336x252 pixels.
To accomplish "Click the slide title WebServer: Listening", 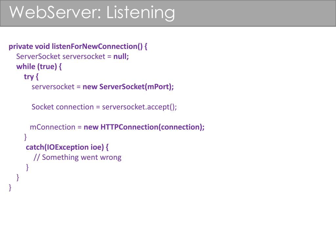I will 92,13.
